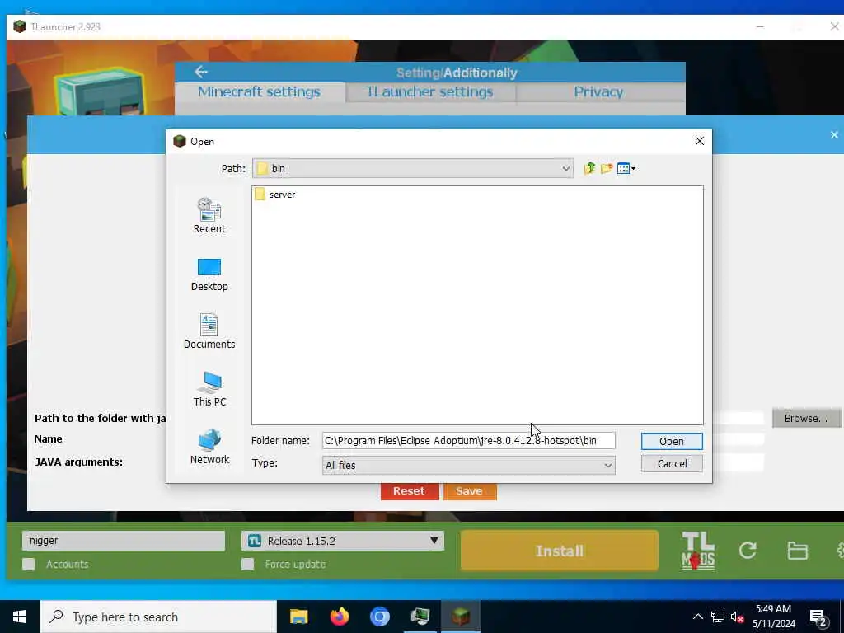Select Network in the places sidebar
Screen dimensions: 844x633
pyautogui.click(x=209, y=447)
